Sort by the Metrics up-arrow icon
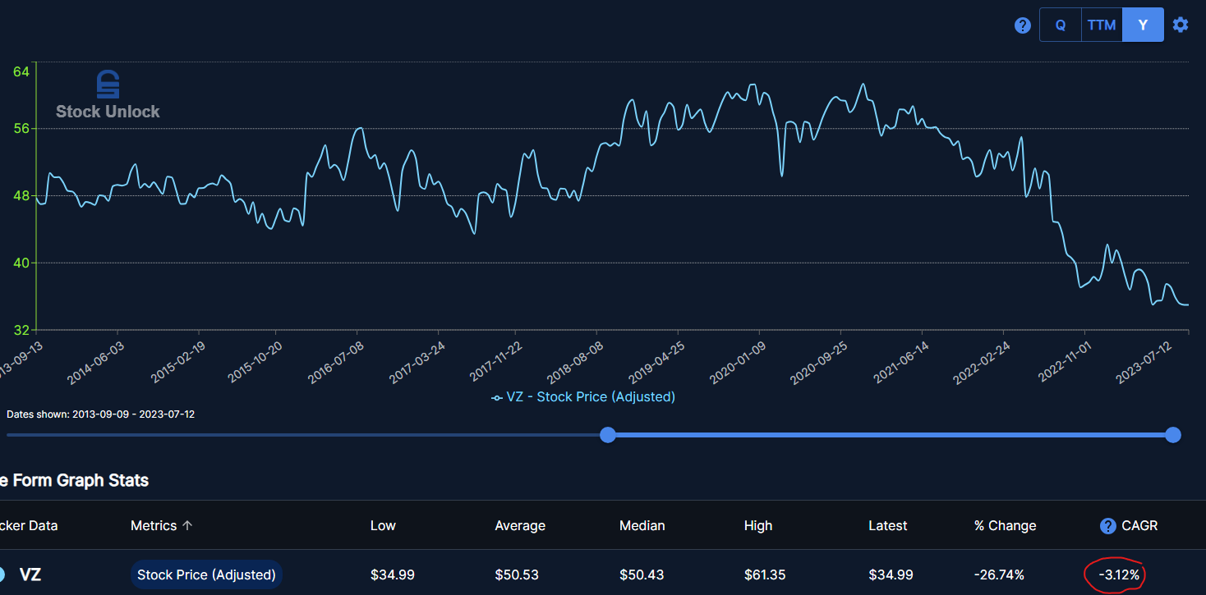The image size is (1206, 595). 187,525
